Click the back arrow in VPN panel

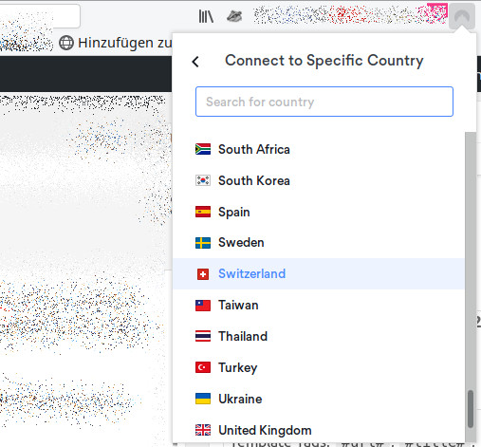tap(195, 62)
